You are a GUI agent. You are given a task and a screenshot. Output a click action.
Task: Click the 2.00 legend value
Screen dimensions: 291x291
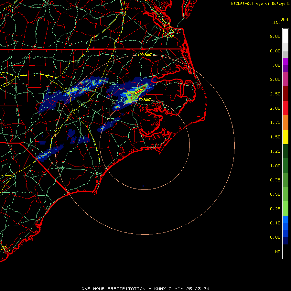tap(275, 108)
